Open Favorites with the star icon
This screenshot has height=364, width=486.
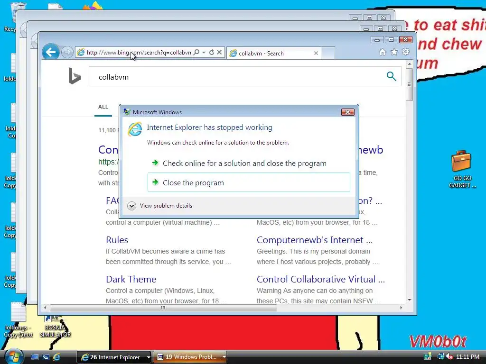pos(394,52)
